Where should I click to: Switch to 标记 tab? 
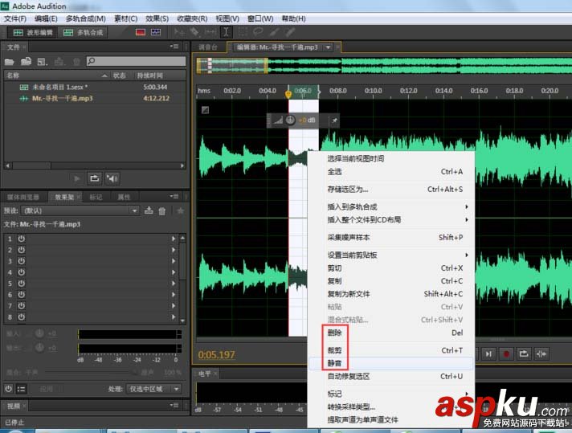[96, 198]
